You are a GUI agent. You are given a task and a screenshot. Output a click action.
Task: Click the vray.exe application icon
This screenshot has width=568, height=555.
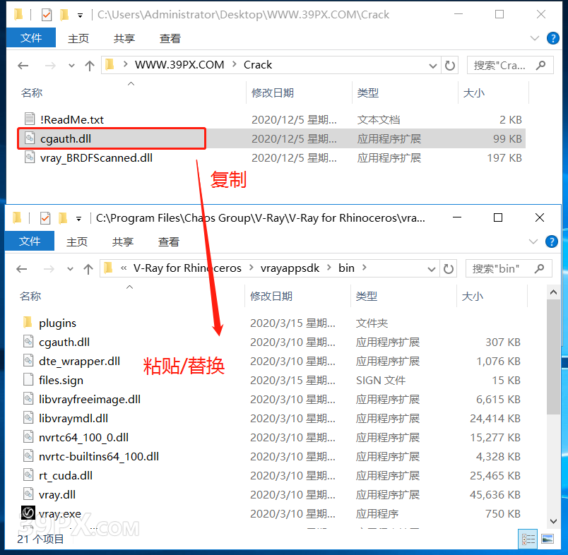(x=28, y=513)
